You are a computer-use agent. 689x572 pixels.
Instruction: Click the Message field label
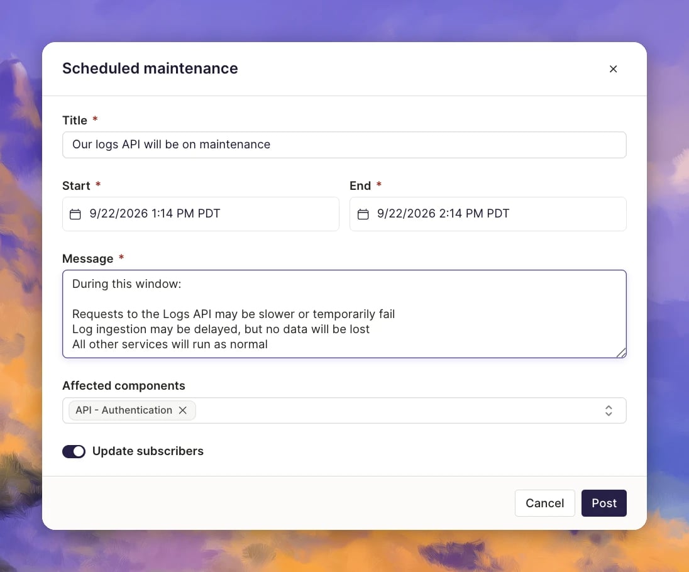pyautogui.click(x=88, y=259)
